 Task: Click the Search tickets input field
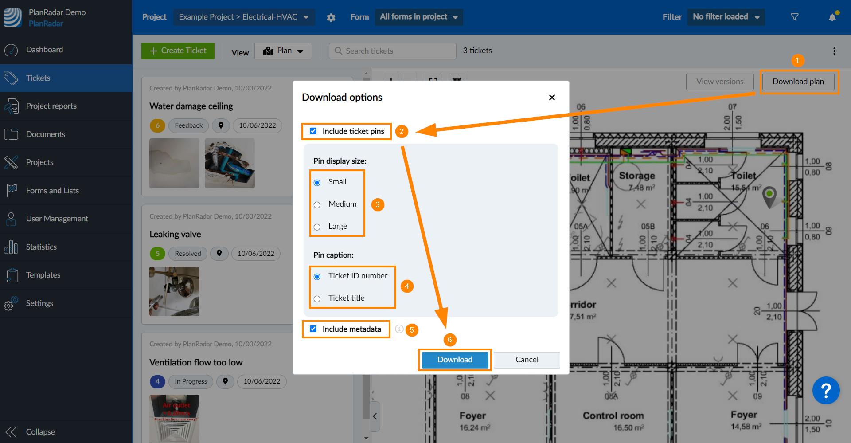click(392, 51)
